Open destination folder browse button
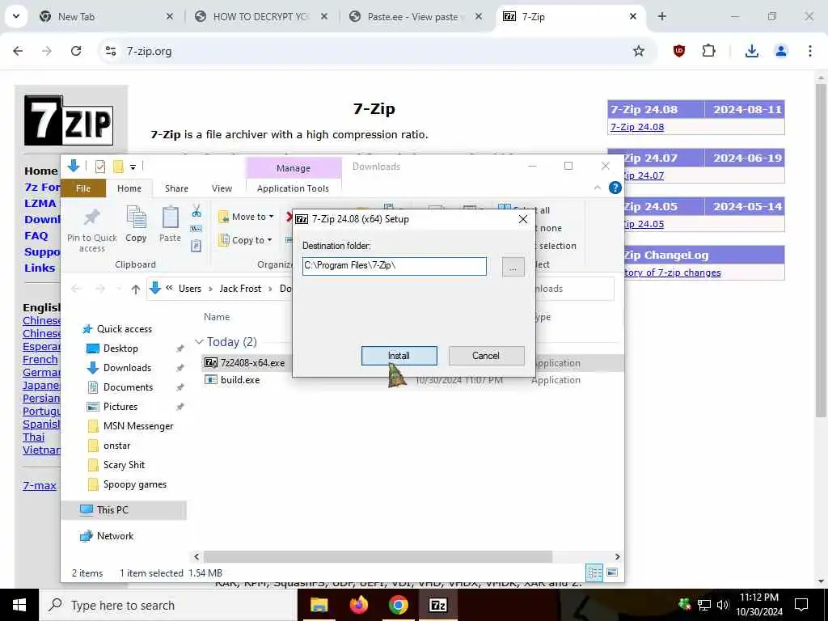The height and width of the screenshot is (621, 828). coord(513,267)
